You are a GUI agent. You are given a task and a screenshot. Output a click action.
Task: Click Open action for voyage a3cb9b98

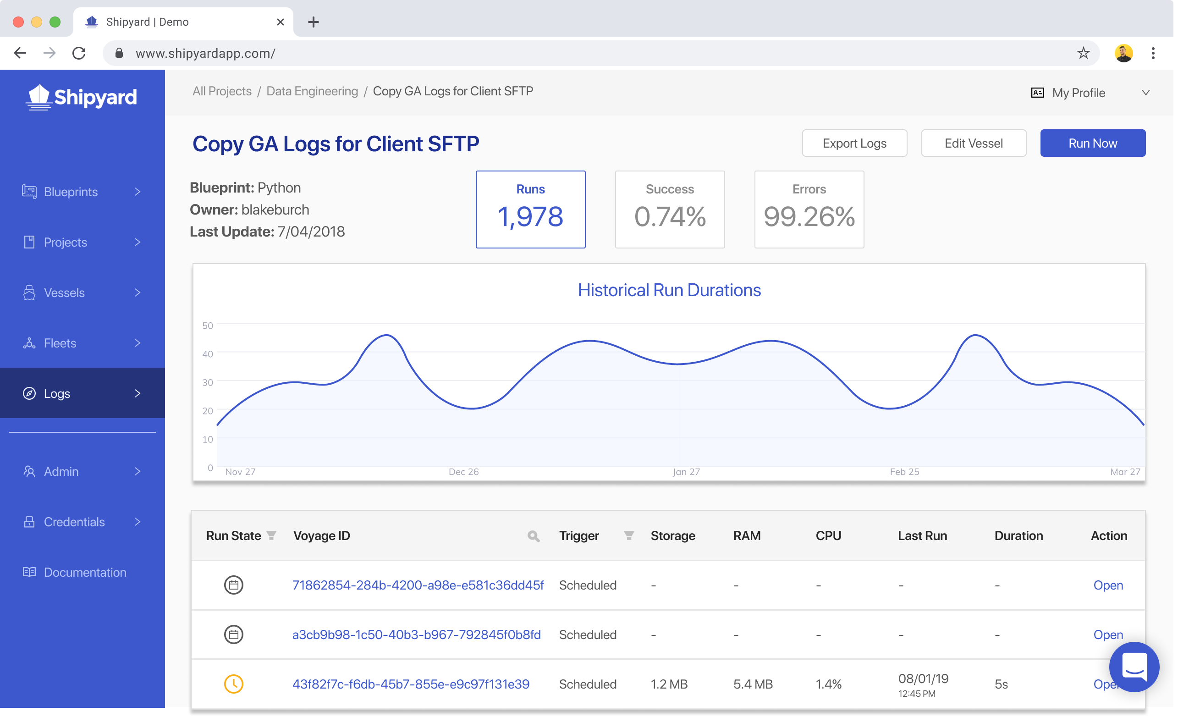click(x=1108, y=635)
